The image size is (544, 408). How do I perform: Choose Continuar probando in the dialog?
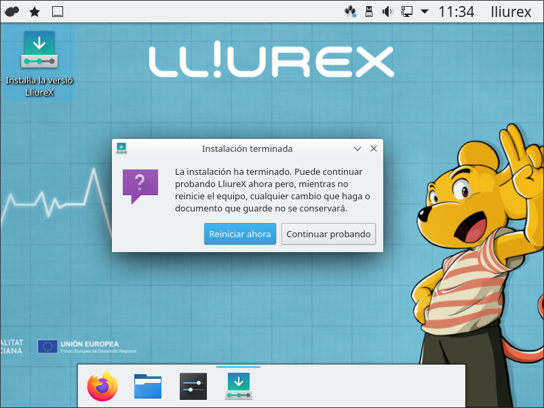[x=328, y=234]
